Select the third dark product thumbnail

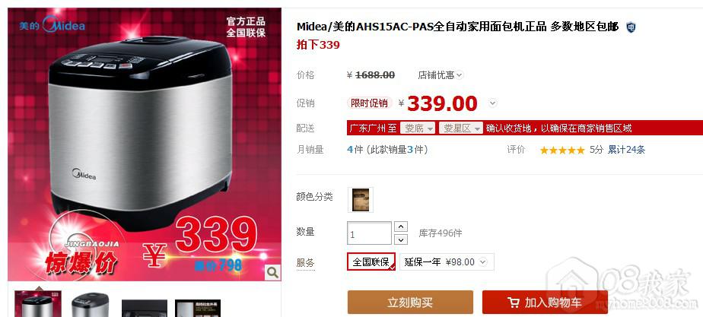[x=145, y=308]
